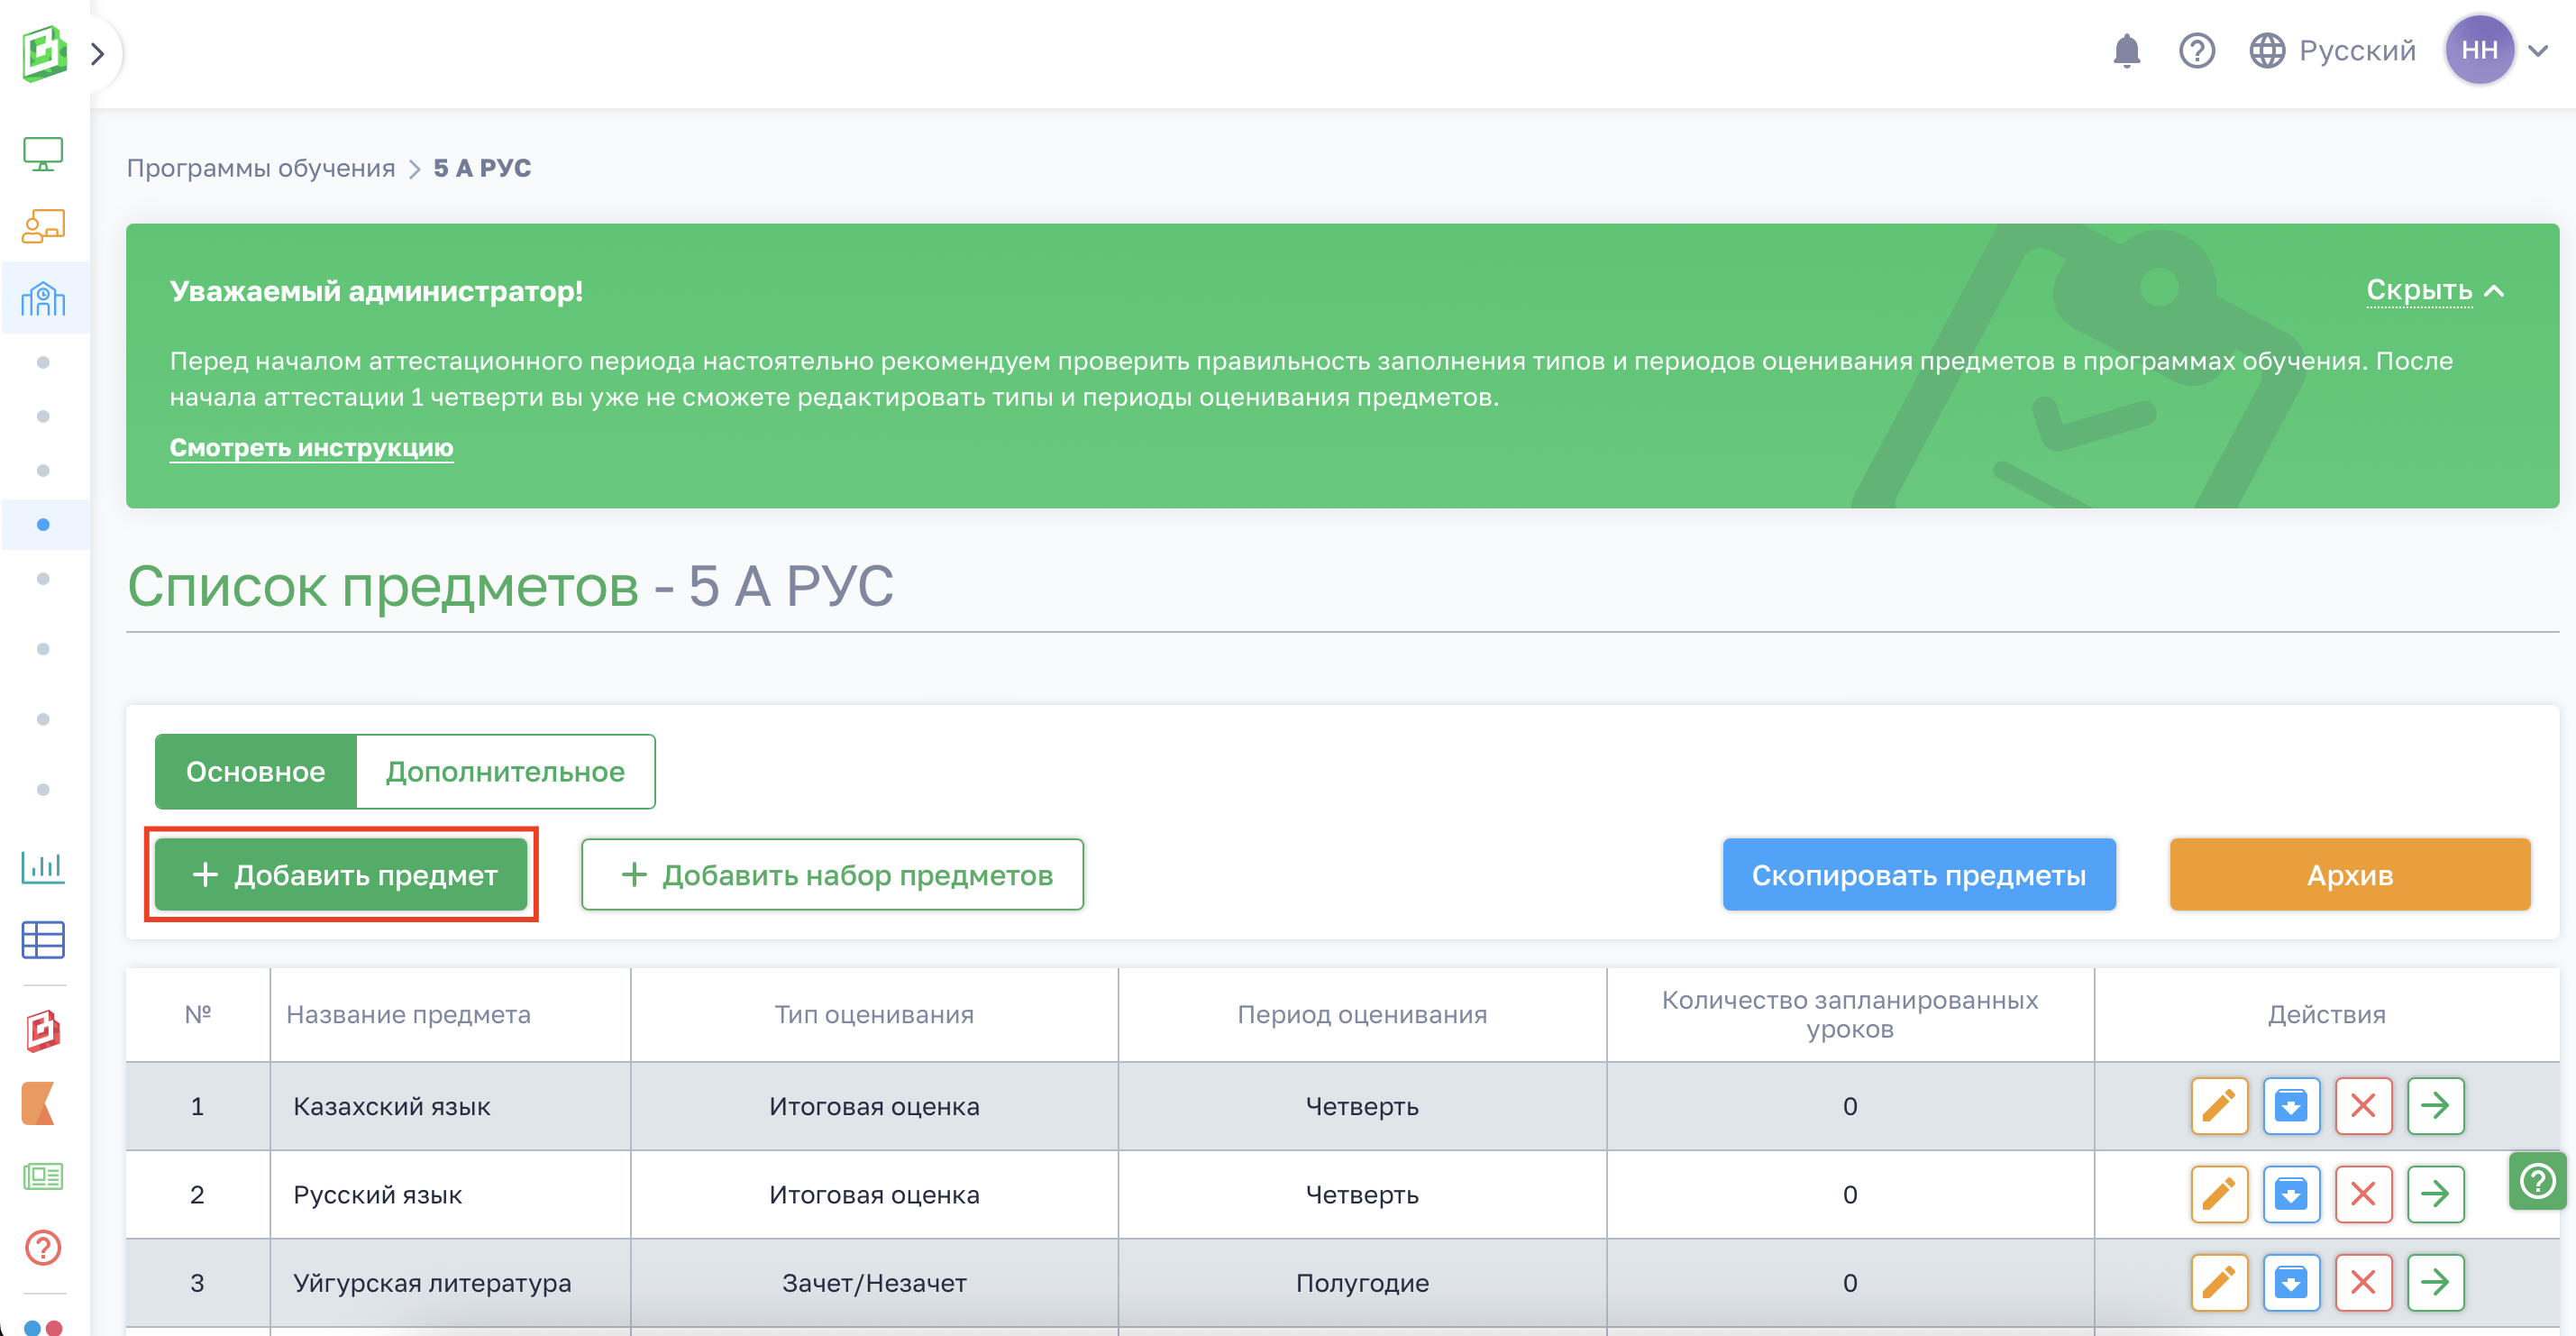Click Добавить предмет button
This screenshot has height=1336, width=2576.
coord(342,875)
